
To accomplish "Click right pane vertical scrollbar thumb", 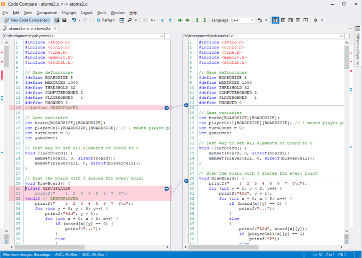I will click(347, 57).
